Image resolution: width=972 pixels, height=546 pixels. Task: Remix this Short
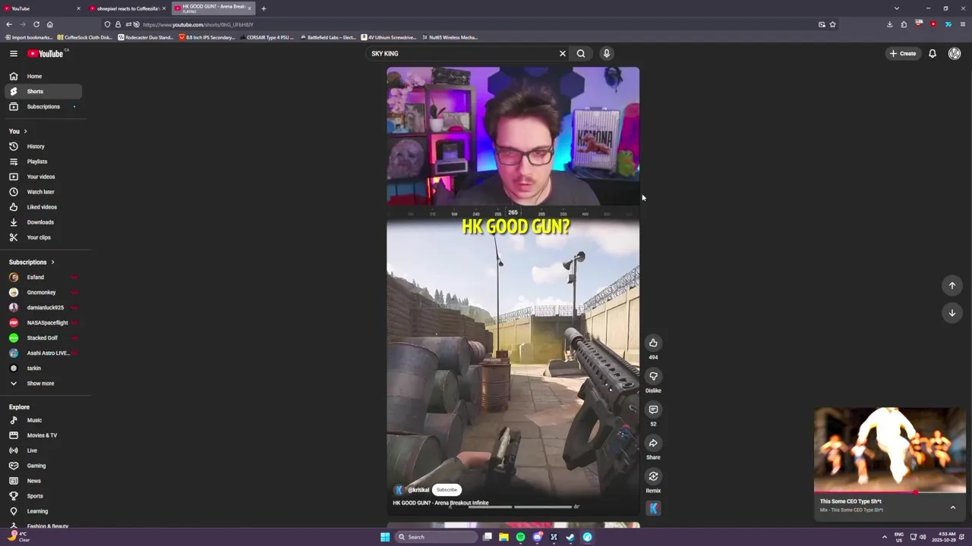tap(653, 476)
